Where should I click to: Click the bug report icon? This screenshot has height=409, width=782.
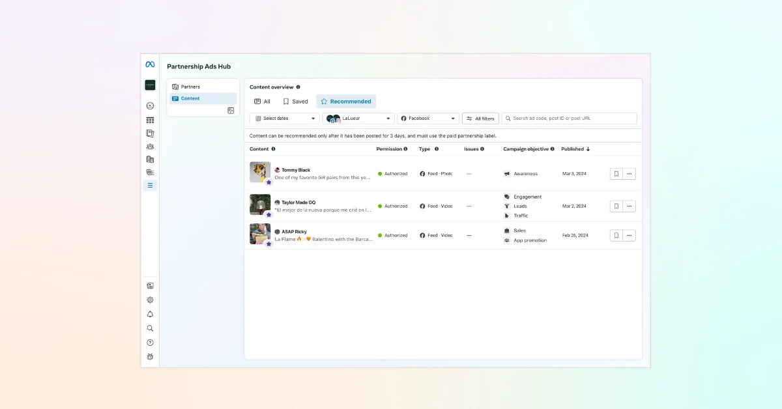(x=150, y=357)
